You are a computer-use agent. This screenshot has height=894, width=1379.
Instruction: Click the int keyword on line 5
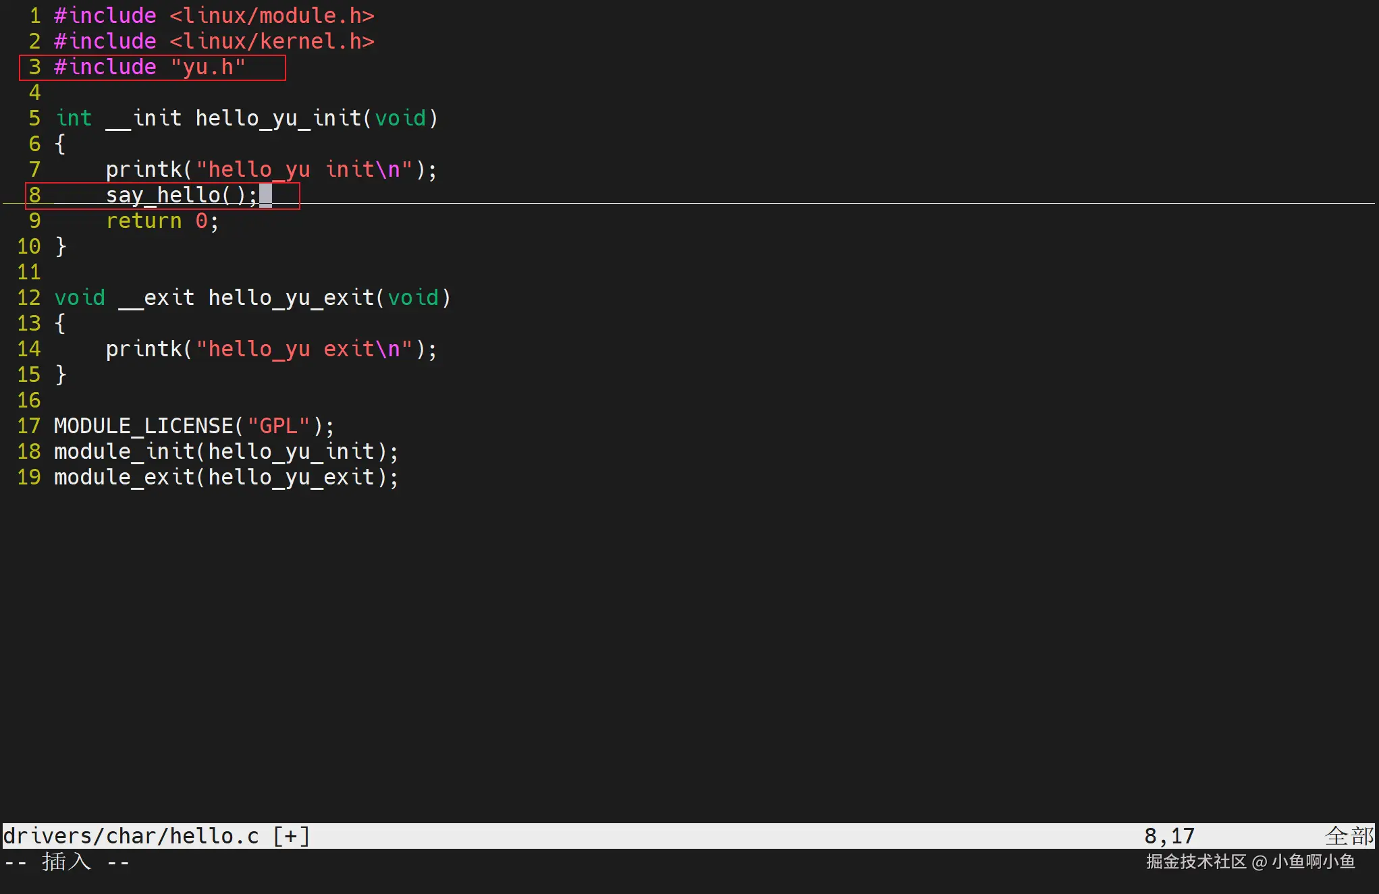74,119
